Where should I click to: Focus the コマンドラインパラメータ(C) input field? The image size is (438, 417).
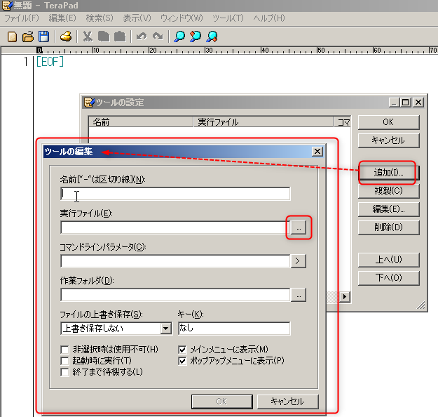(x=175, y=261)
